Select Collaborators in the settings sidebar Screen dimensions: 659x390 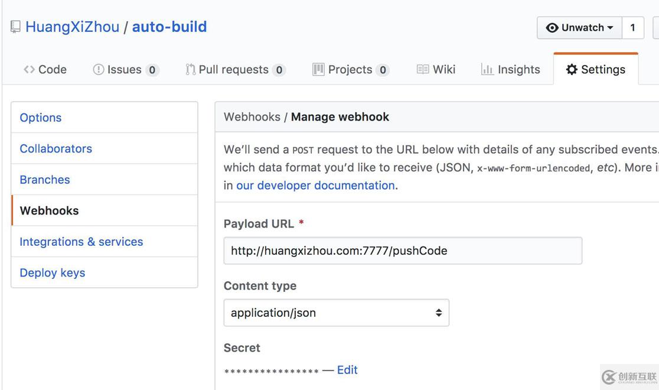click(x=56, y=148)
